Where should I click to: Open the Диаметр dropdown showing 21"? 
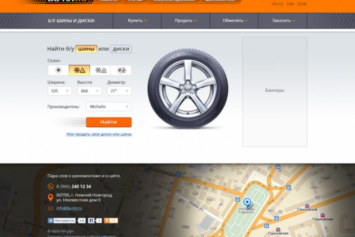(119, 91)
